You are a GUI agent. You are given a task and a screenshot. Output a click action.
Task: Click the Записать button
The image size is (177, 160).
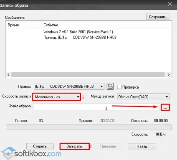point(74,146)
